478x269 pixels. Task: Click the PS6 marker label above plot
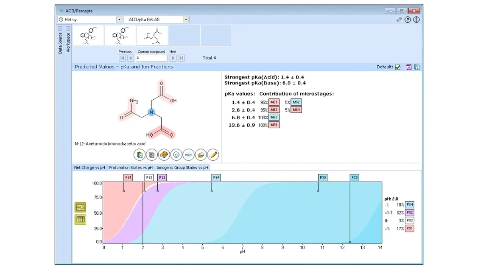(x=355, y=177)
